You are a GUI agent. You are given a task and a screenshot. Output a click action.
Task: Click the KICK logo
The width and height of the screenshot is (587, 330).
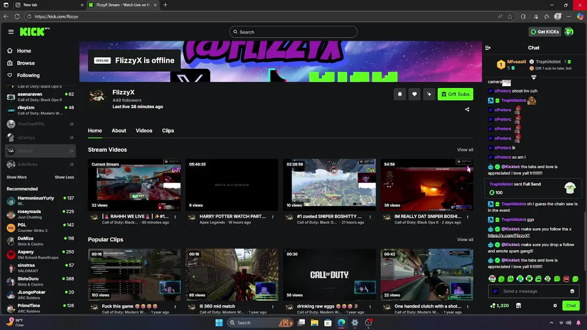[34, 32]
